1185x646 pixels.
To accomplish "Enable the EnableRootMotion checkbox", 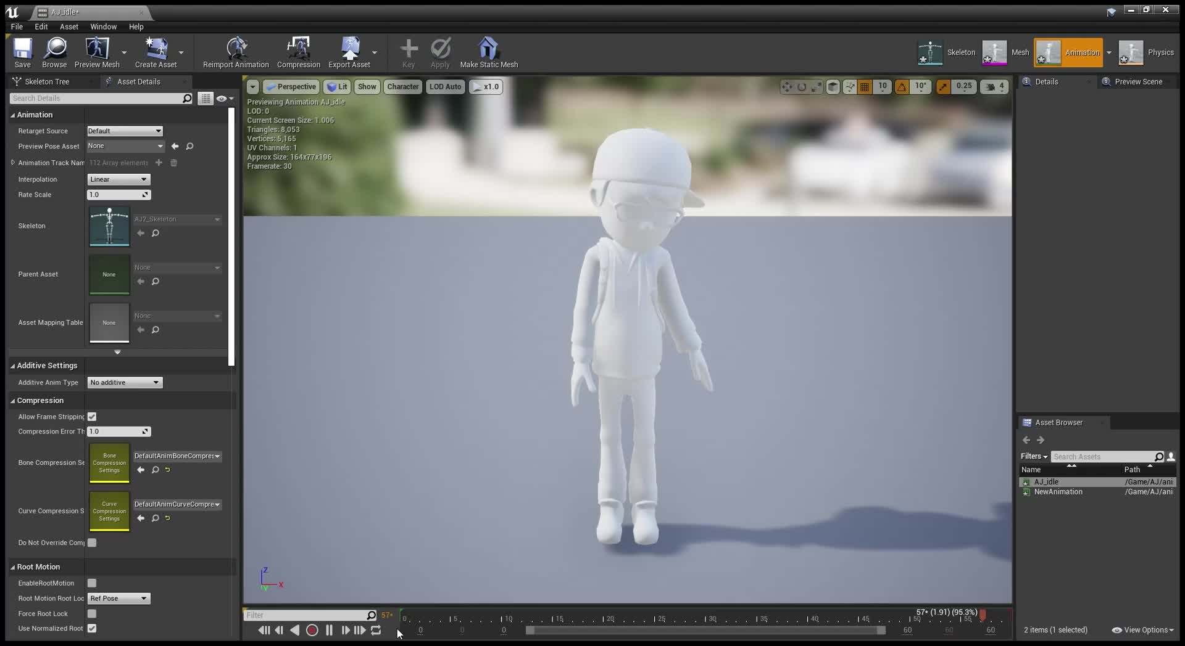I will pyautogui.click(x=92, y=583).
